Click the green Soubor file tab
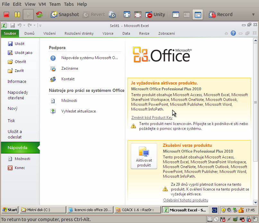Screen dimensions: 259x223 pos(10,33)
